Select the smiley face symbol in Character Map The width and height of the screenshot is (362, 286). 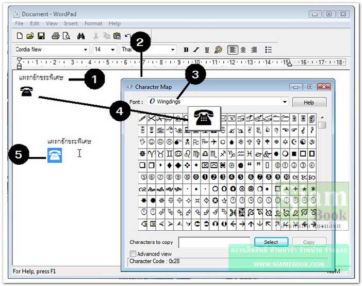pos(152,142)
